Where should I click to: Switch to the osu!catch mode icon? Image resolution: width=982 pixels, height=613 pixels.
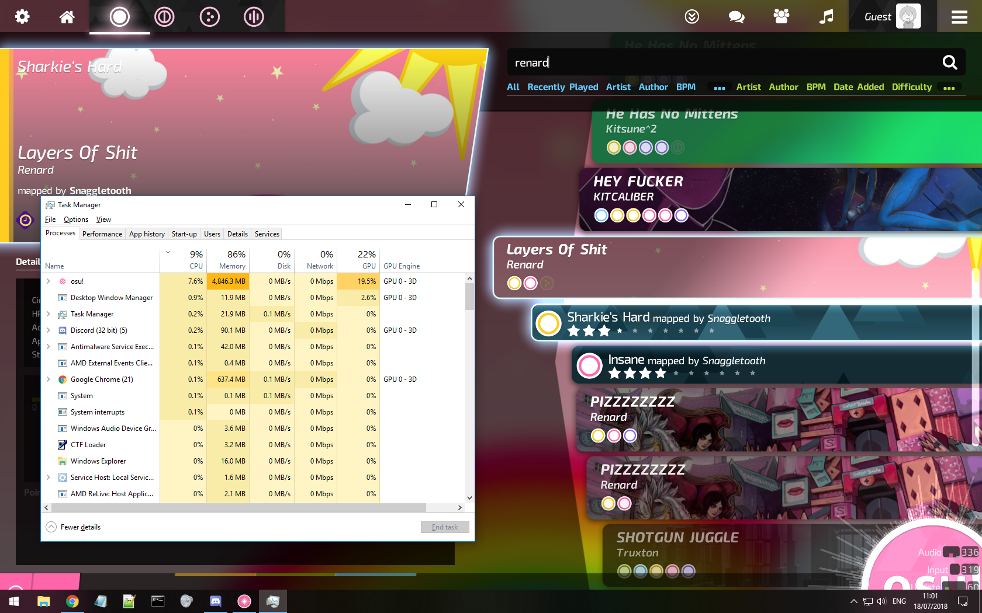[x=209, y=16]
